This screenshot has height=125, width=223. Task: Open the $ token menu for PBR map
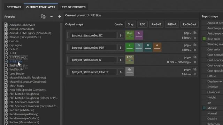(x=121, y=48)
